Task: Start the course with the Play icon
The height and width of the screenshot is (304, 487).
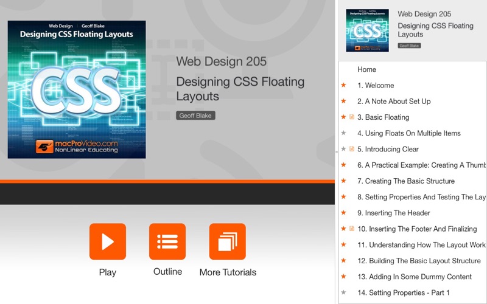Action: tap(108, 241)
